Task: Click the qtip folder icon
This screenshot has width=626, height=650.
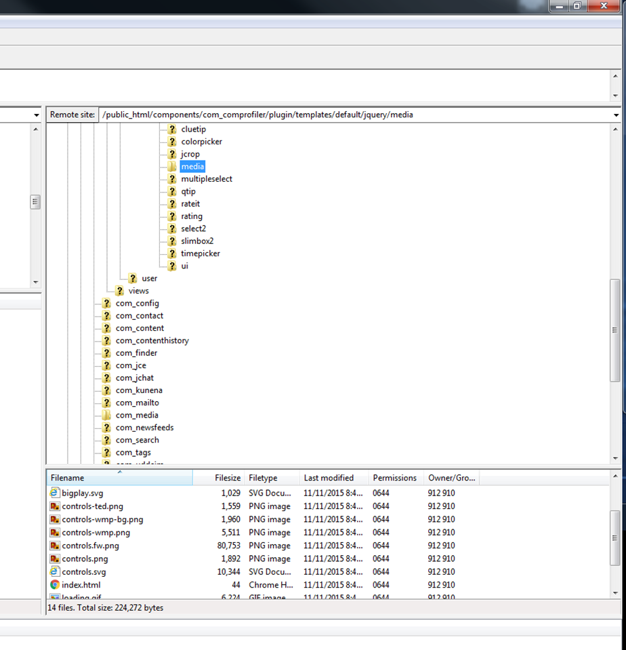Action: (x=172, y=192)
